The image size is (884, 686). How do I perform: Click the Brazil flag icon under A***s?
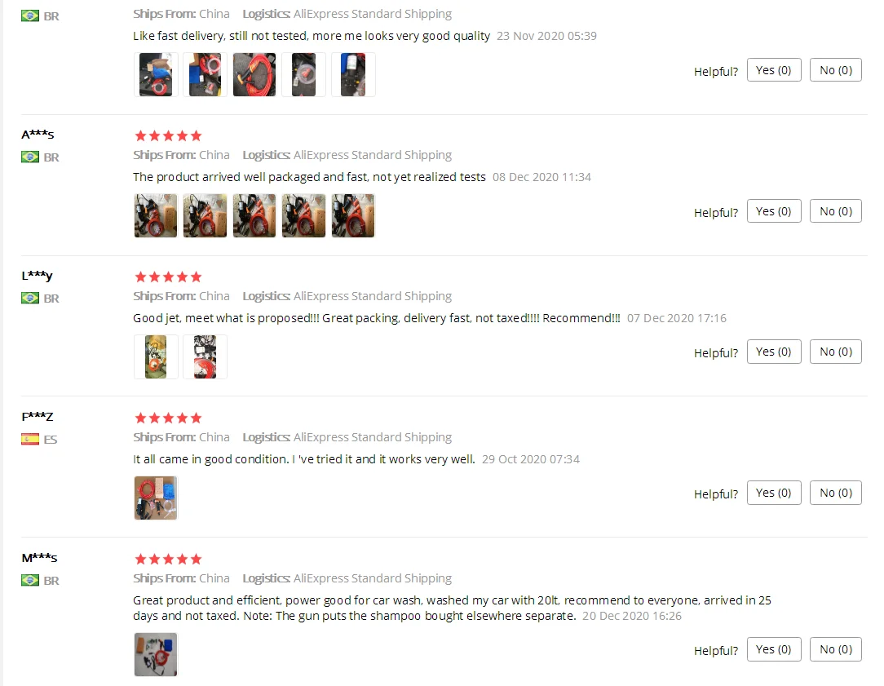(30, 157)
